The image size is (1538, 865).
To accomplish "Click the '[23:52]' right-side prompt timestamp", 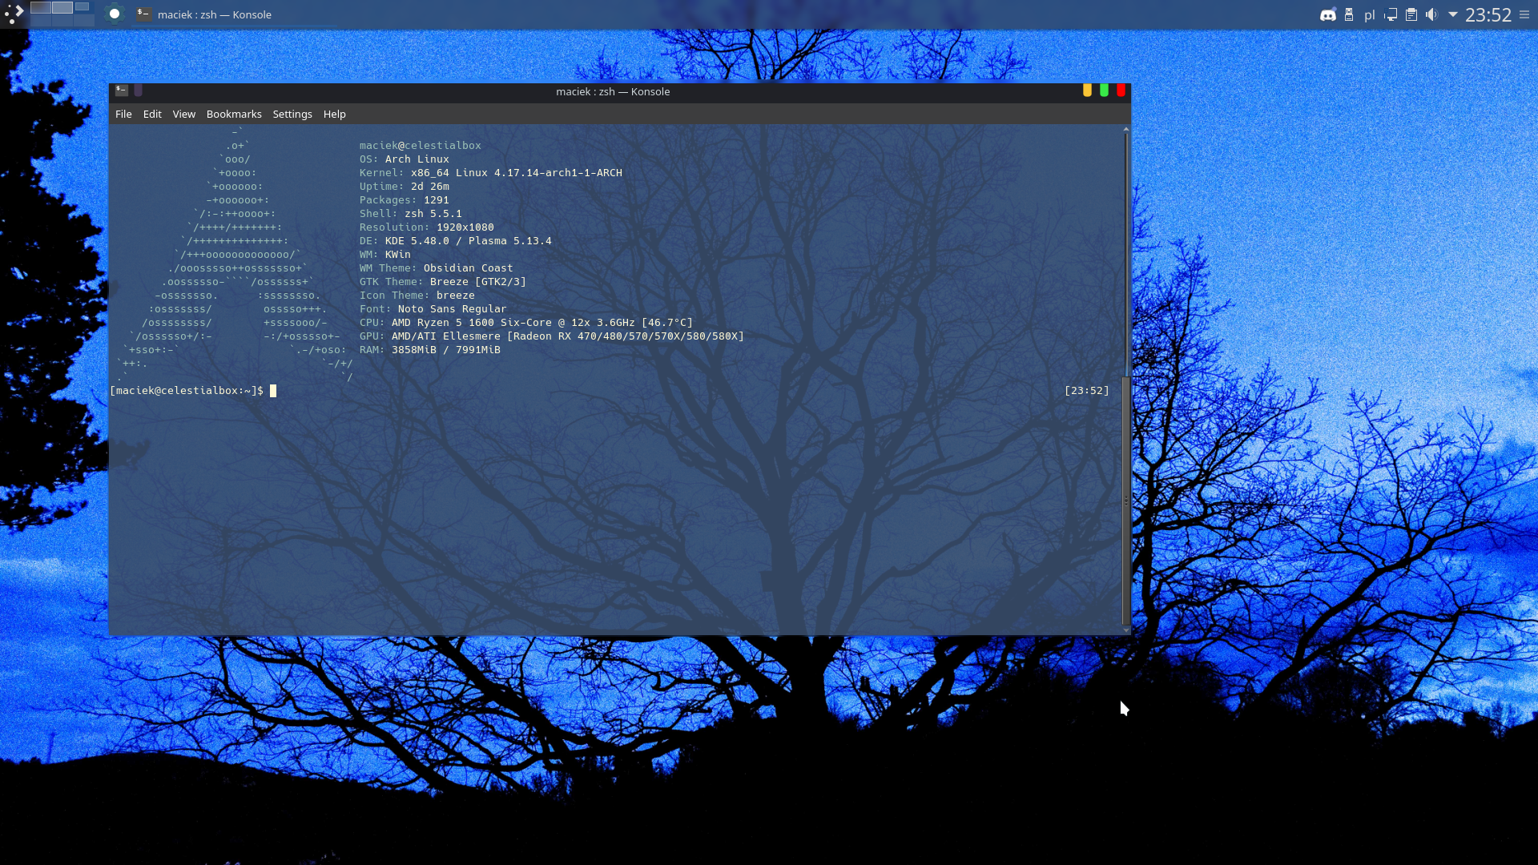I will point(1087,391).
